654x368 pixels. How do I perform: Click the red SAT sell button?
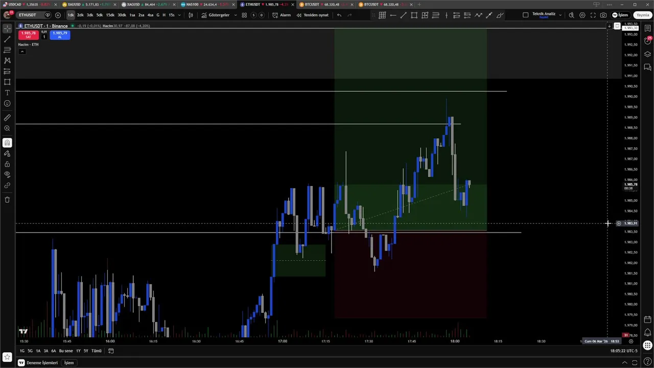tap(28, 35)
